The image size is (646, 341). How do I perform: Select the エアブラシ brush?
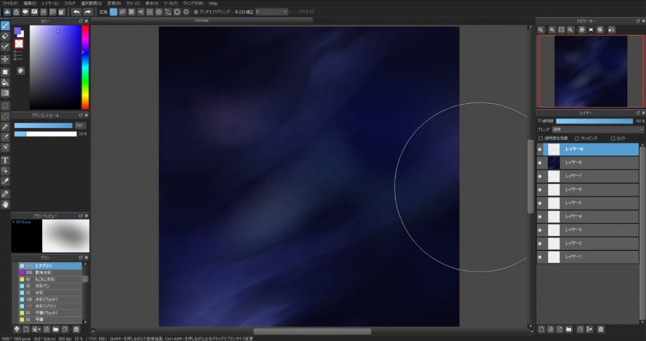pyautogui.click(x=50, y=266)
